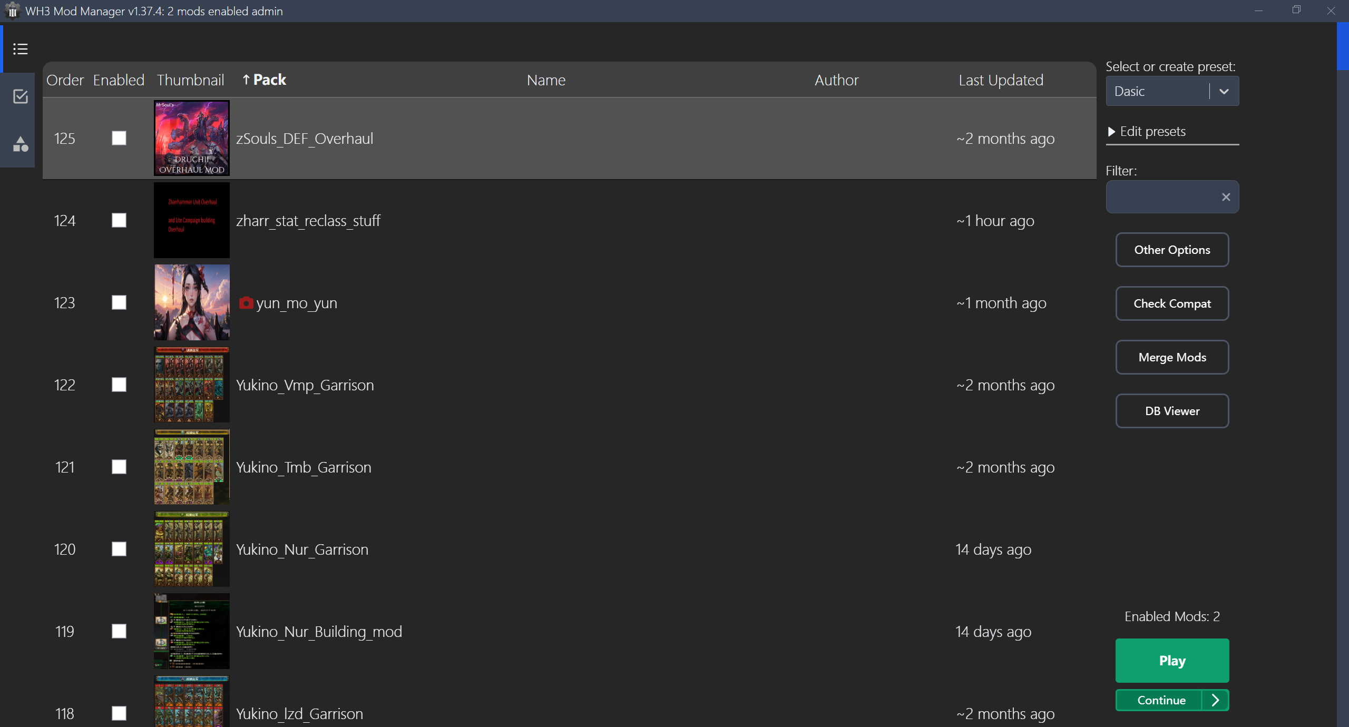Select the checked-box mods icon in sidebar

coord(20,96)
